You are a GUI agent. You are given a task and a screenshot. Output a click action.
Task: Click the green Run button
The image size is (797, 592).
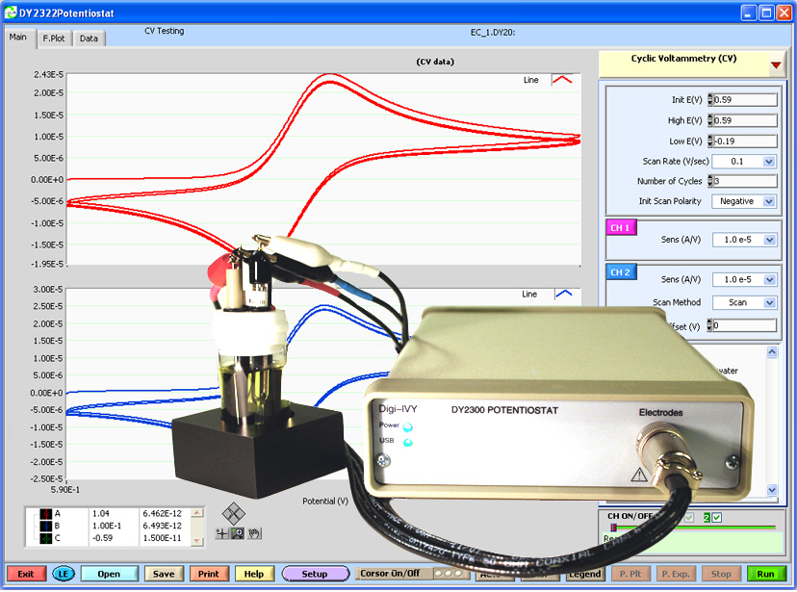(x=766, y=575)
